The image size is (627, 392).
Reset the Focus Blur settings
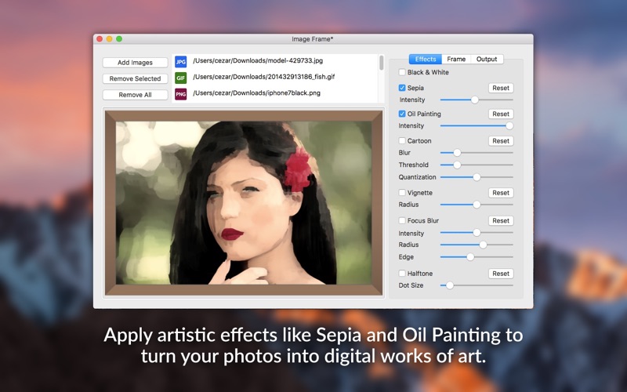[x=501, y=221]
